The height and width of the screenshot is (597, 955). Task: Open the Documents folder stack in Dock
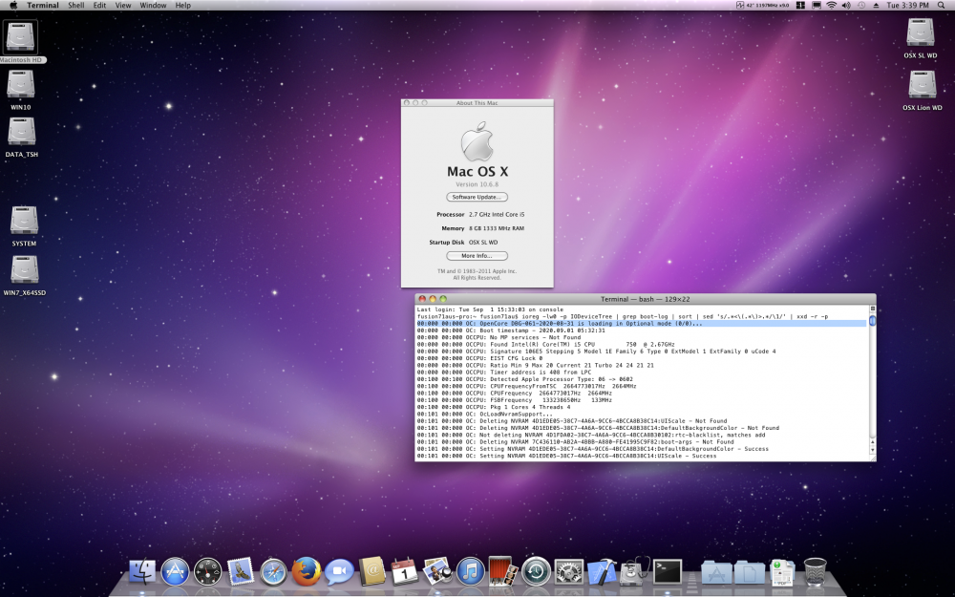pyautogui.click(x=749, y=572)
